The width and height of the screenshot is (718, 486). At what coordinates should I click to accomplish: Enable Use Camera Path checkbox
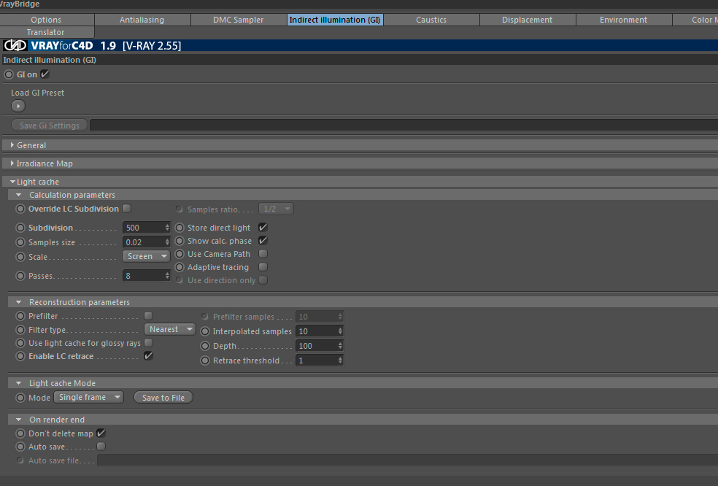[x=263, y=253]
